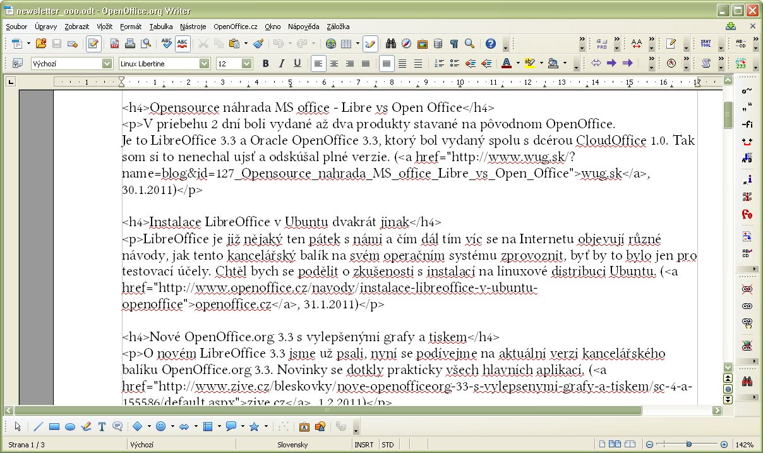
Task: Select the Ellipse drawing tool
Action: tap(70, 426)
